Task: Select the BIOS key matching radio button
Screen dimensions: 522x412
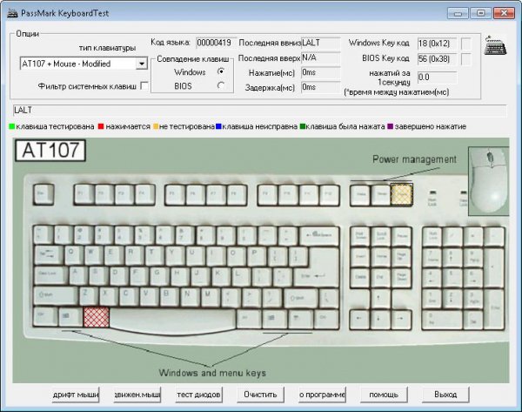Action: click(x=220, y=85)
